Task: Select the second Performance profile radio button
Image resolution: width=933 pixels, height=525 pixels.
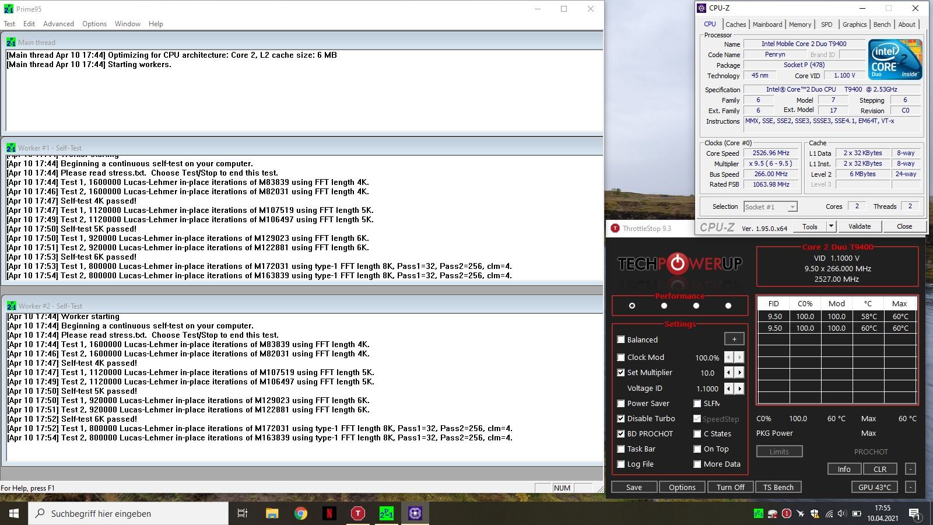Action: (x=664, y=306)
